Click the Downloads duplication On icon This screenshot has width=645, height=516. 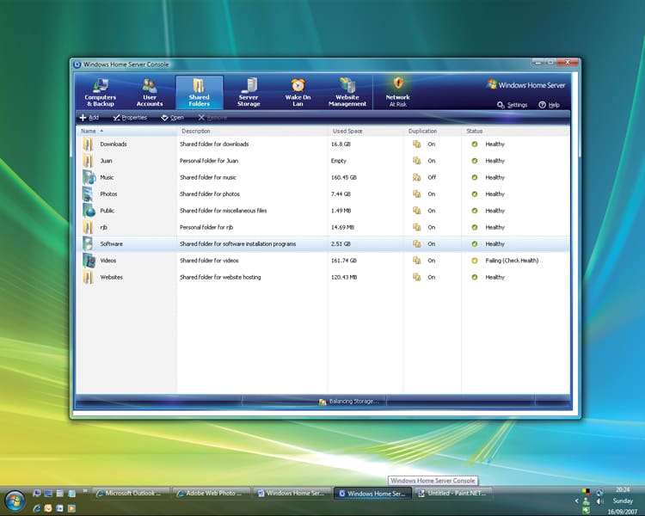point(417,144)
